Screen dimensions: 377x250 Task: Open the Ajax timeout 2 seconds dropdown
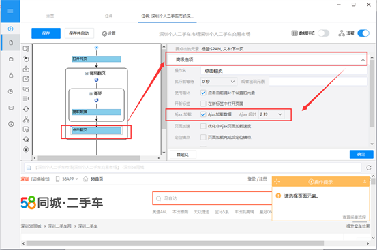[271, 114]
